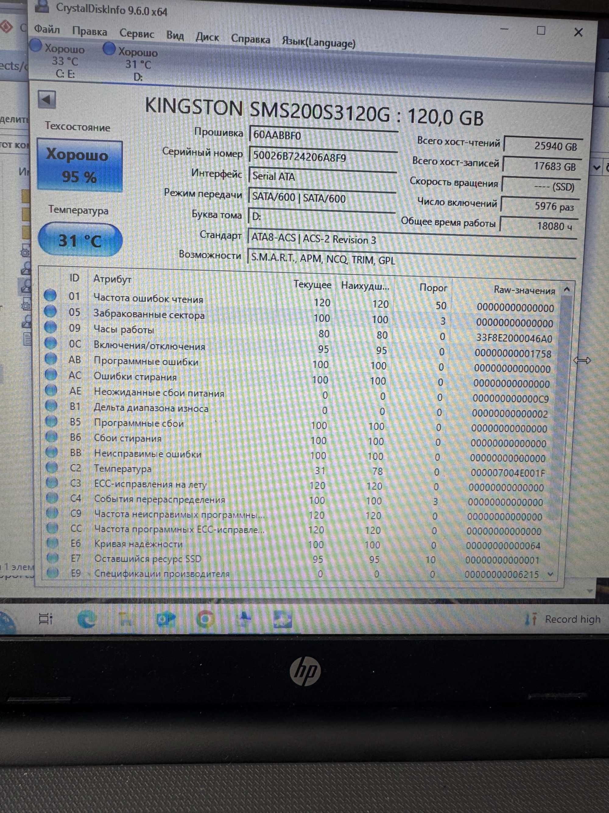Open Outlook from the taskbar
The image size is (609, 813).
coord(166,620)
